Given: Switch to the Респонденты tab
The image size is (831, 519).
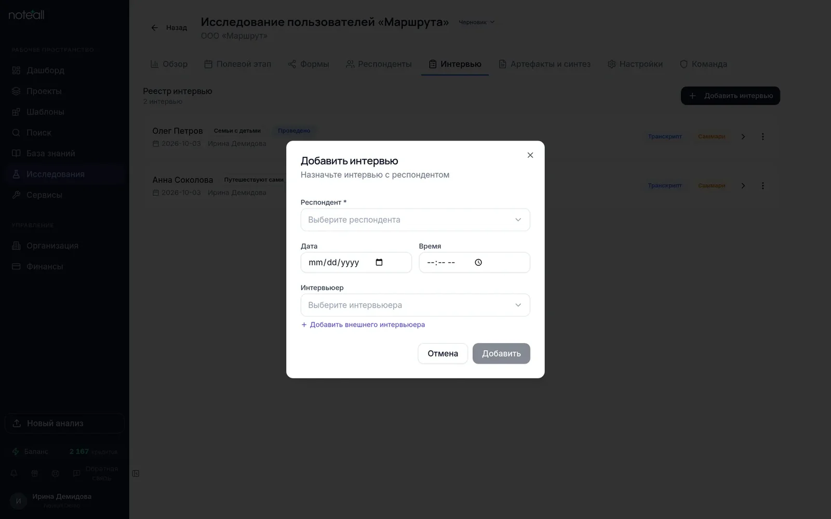Looking at the screenshot, I should [x=379, y=64].
